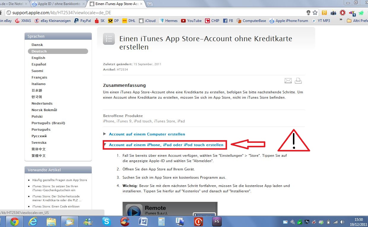Select the Norsk Bokmål language
Viewport: 368px width, 227px height.
(45, 110)
